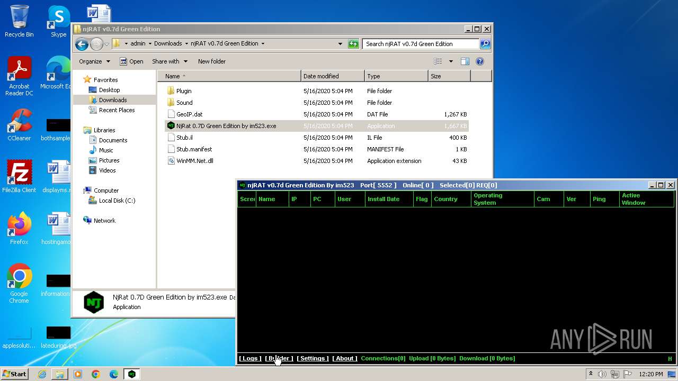Select Desktop in Favorites
The image size is (678, 381).
pyautogui.click(x=109, y=90)
